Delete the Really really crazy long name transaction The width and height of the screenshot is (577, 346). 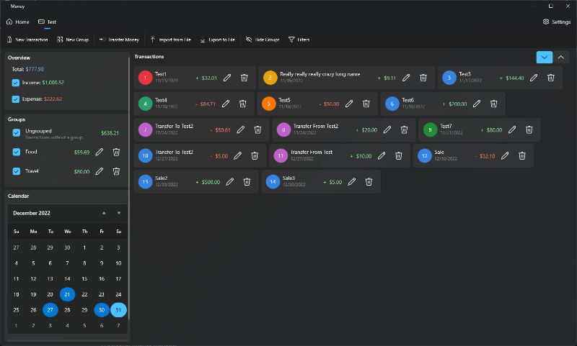pyautogui.click(x=423, y=78)
